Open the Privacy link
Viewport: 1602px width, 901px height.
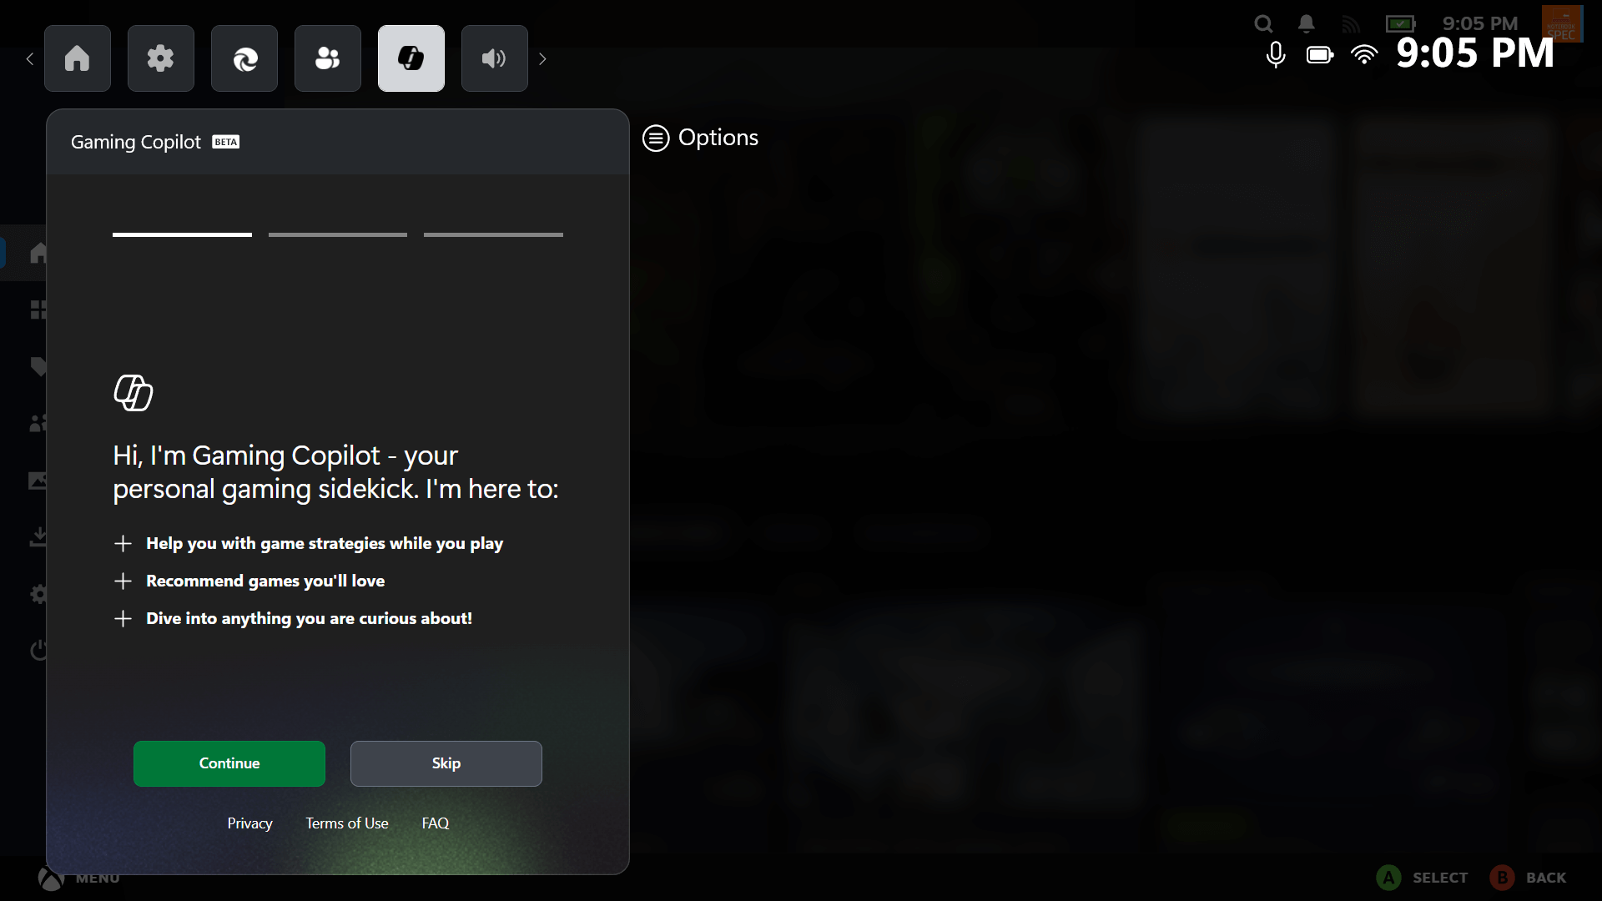pyautogui.click(x=249, y=823)
